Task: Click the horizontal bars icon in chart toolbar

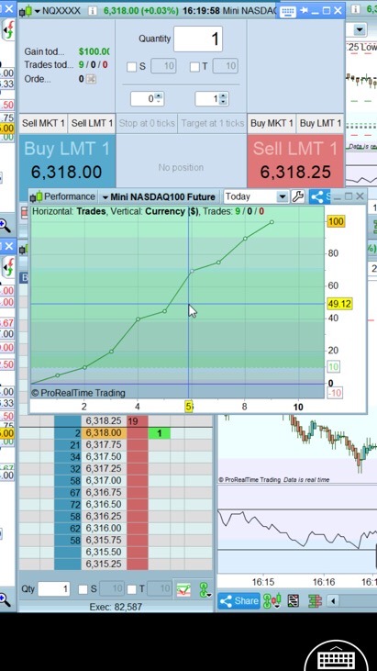Action: (x=314, y=600)
